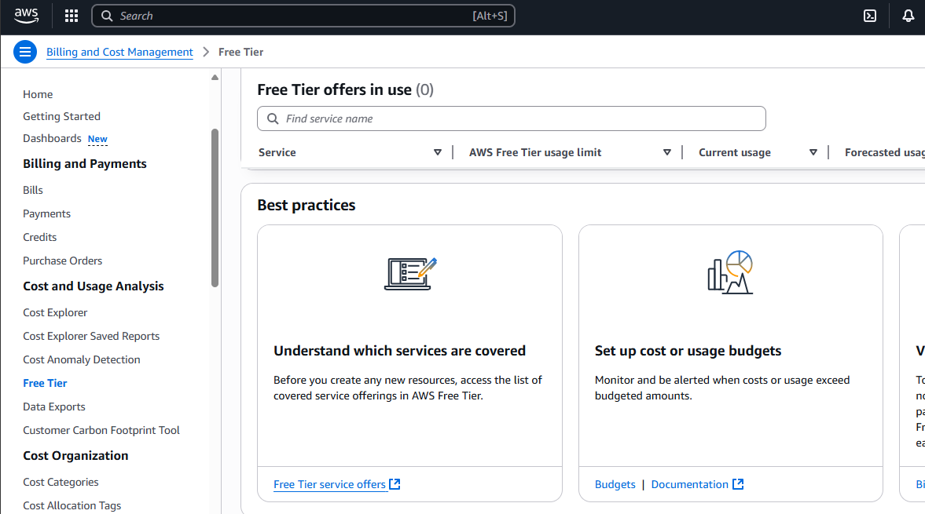Click the AWS logo home icon
The width and height of the screenshot is (925, 514).
tap(27, 16)
